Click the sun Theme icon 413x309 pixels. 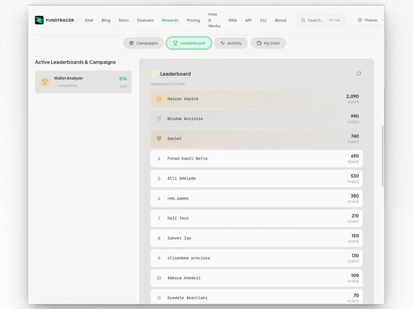(360, 20)
